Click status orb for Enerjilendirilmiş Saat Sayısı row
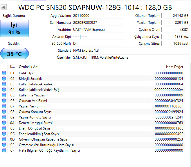This screenshot has height=167, width=191. tap(4, 134)
